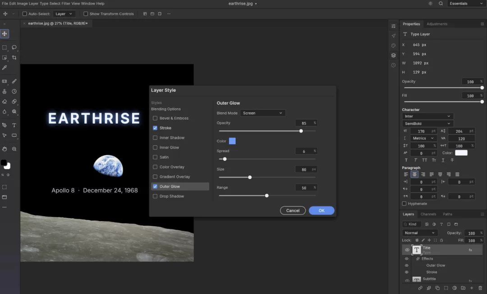Click the create new layer plus icon
This screenshot has height=294, width=487.
472,288
